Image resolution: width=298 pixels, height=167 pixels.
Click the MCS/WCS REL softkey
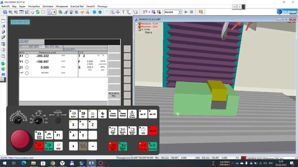tap(114, 95)
